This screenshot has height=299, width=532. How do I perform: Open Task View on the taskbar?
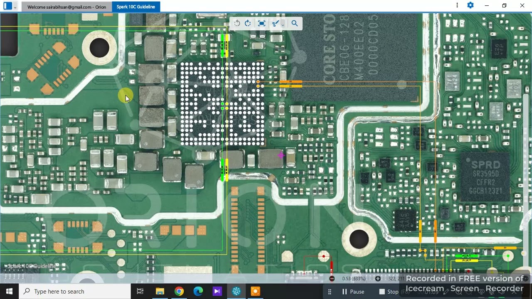click(140, 292)
